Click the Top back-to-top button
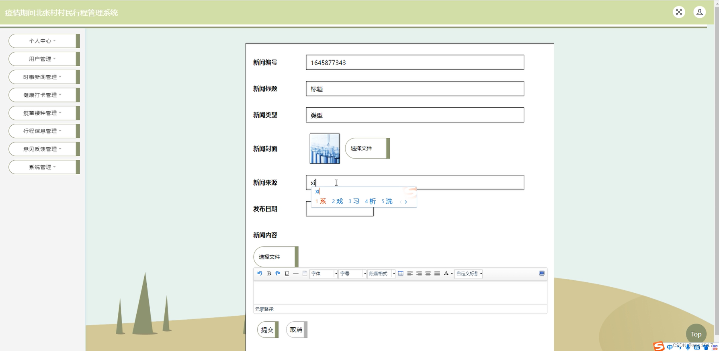The width and height of the screenshot is (719, 351). point(696,334)
